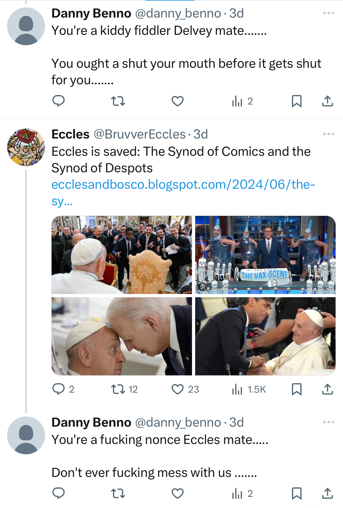The height and width of the screenshot is (508, 343).
Task: Like the Eccles tweet with 23 likes
Action: point(177,389)
